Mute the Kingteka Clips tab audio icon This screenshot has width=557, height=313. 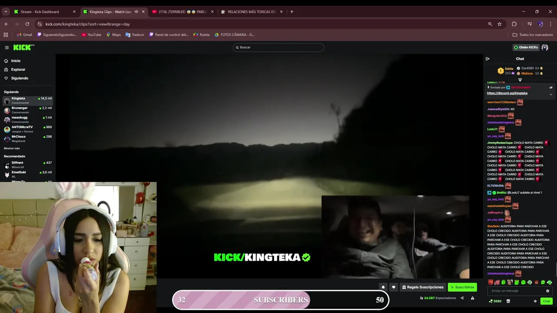coord(136,12)
